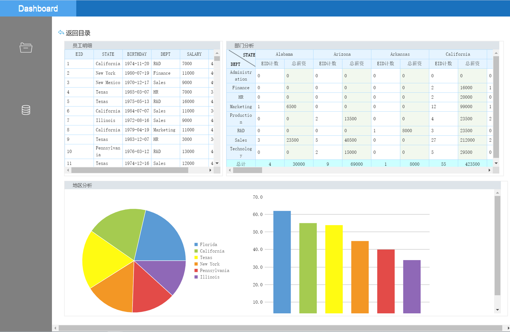Click the SALARY column header
Screen dimensions: 510x332
click(x=194, y=54)
